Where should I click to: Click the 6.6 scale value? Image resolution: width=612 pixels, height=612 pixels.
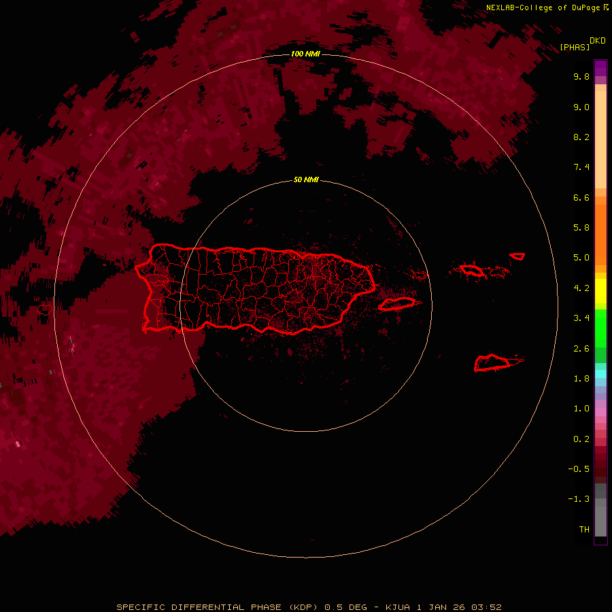pyautogui.click(x=581, y=197)
